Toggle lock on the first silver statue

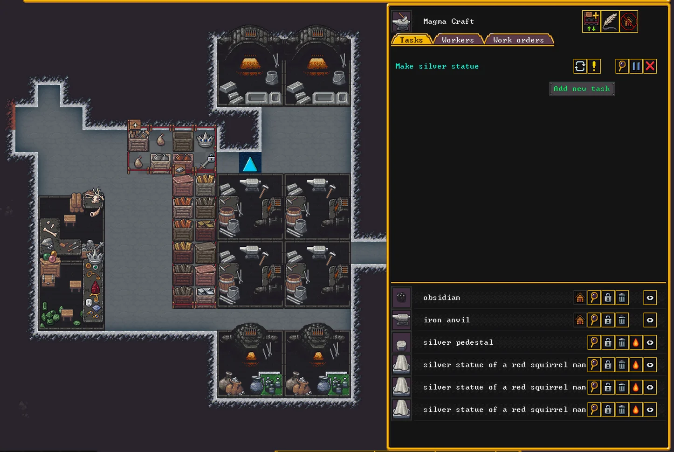click(x=608, y=365)
